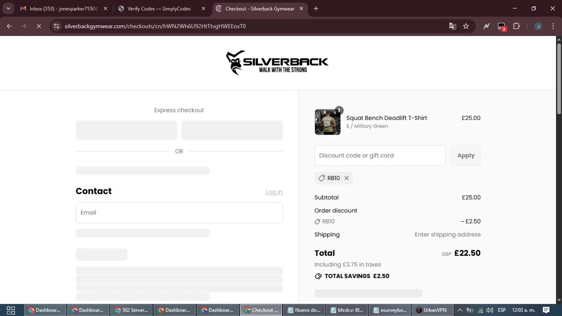The width and height of the screenshot is (562, 316).
Task: Open the Nuevo do... Notepad taskbar item
Action: (x=304, y=310)
